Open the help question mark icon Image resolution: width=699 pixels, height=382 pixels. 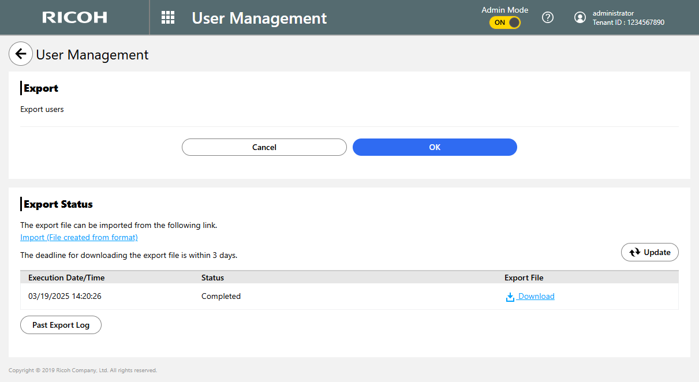click(x=548, y=17)
